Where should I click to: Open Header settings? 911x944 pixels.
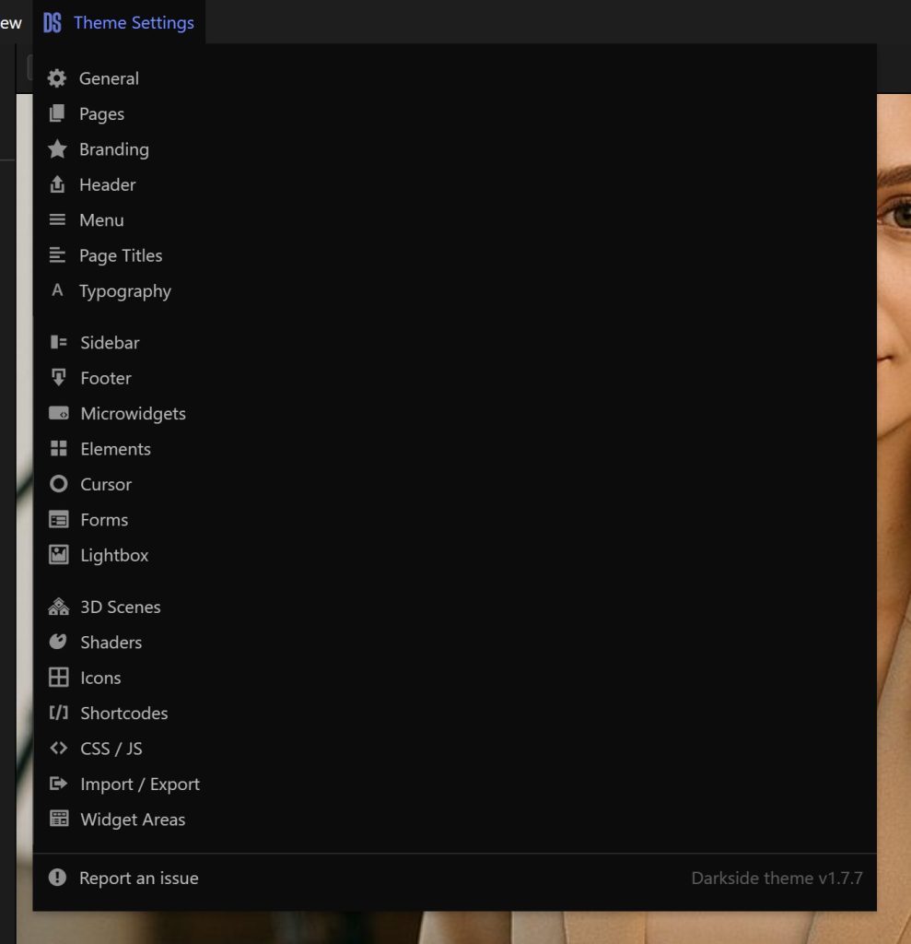tap(107, 184)
